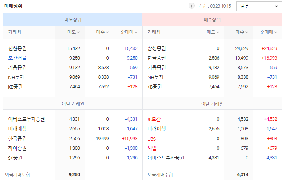Sort 매수상위 table by 순매매 column
The height and width of the screenshot is (180, 285).
[x=269, y=32]
